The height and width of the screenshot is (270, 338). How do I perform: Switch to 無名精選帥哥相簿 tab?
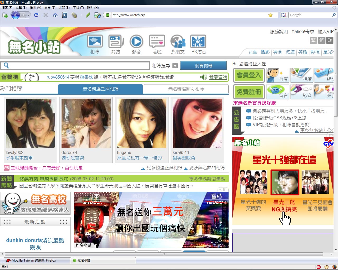186,89
